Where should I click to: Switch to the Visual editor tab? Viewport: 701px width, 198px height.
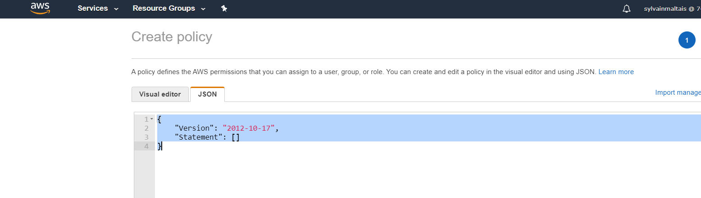click(160, 94)
